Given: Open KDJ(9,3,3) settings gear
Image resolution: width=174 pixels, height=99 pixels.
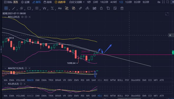Looking at the screenshot, I should [x=21, y=84].
